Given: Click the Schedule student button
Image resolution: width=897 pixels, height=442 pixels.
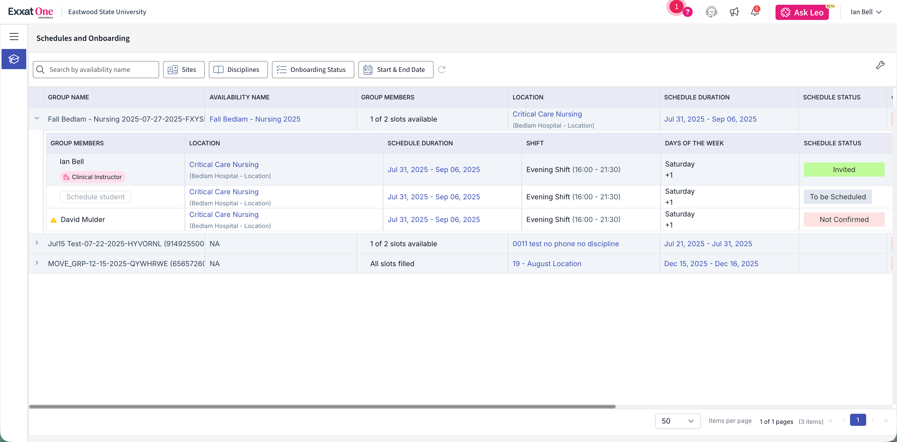Looking at the screenshot, I should click(95, 197).
